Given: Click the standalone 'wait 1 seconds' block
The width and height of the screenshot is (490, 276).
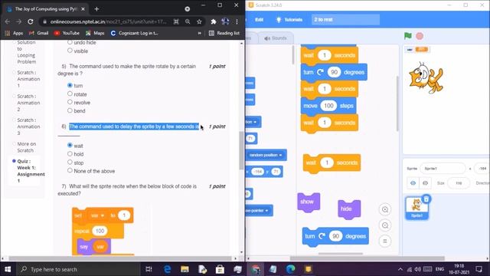Looking at the screenshot, I should (332, 163).
